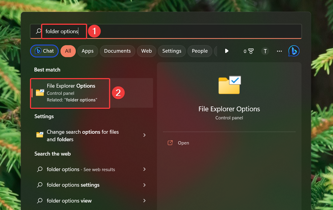Select 'folder options view' web suggestion

click(92, 201)
